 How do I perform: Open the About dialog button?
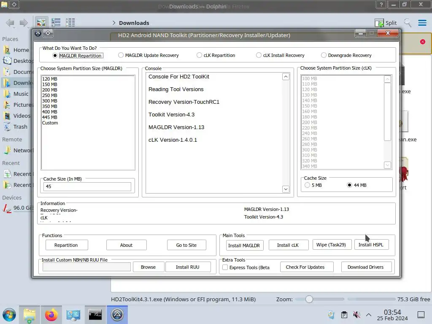click(x=127, y=245)
